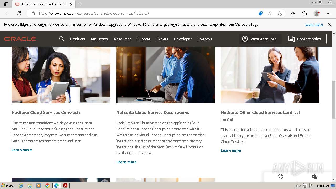The image size is (336, 189).
Task: Dismiss the Edge unsupported notification bar
Action: (330, 25)
